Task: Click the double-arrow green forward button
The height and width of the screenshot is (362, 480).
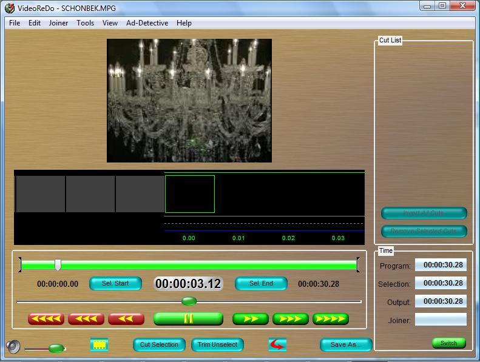Action: (251, 319)
